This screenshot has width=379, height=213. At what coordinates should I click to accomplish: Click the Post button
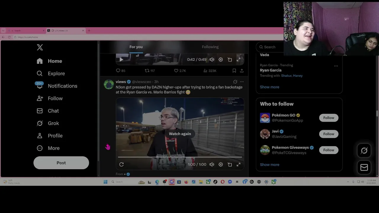coord(61,163)
